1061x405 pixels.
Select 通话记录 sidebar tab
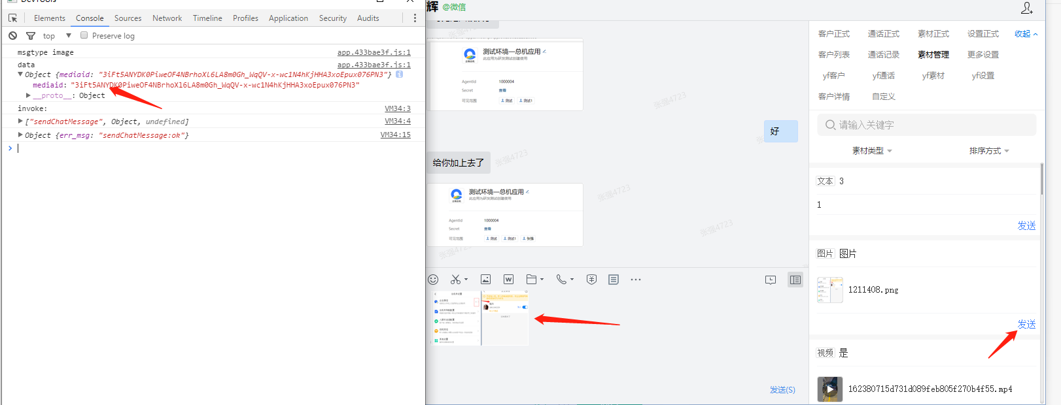(x=884, y=55)
